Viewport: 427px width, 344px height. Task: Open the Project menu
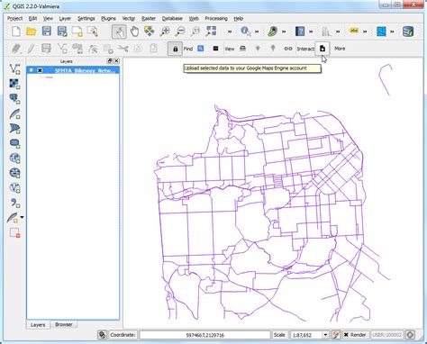14,18
